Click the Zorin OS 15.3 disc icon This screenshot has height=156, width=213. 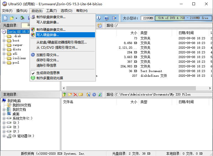pyautogui.click(x=4, y=32)
